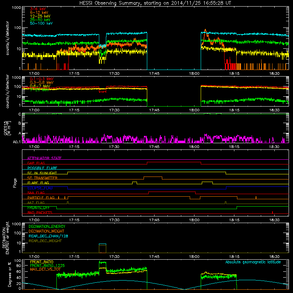Click the 17:00 tick label below the MeV panel
The height and width of the screenshot is (293, 293).
pos(34,110)
